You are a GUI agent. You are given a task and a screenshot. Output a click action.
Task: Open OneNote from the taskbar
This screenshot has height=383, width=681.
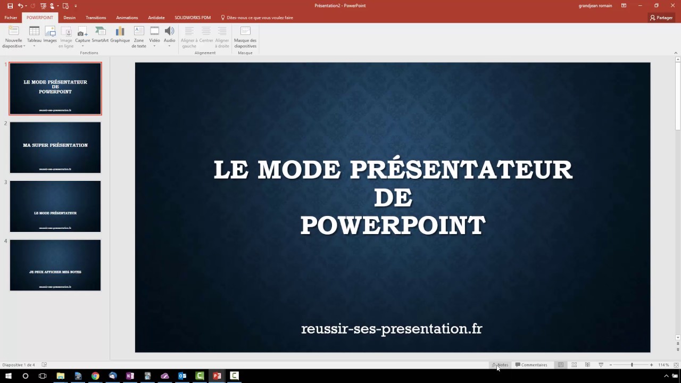click(130, 376)
